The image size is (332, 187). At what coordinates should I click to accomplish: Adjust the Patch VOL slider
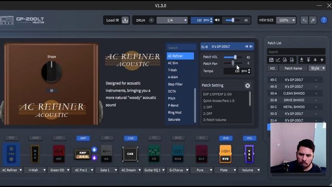click(233, 57)
